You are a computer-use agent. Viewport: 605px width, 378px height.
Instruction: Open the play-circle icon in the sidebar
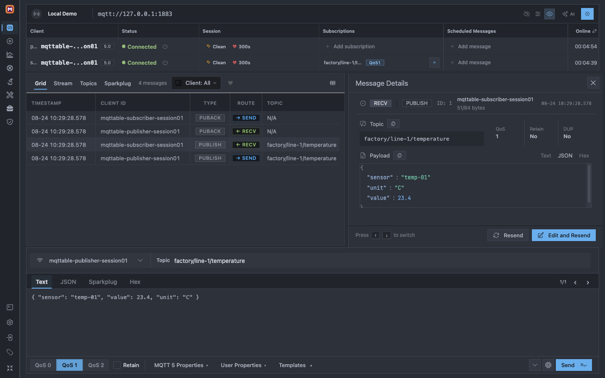click(x=10, y=41)
